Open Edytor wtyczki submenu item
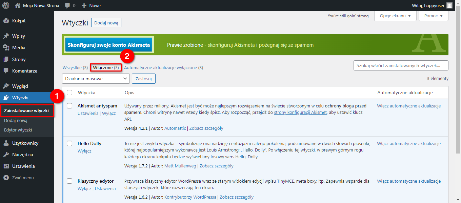This screenshot has height=203, width=461. [x=18, y=130]
